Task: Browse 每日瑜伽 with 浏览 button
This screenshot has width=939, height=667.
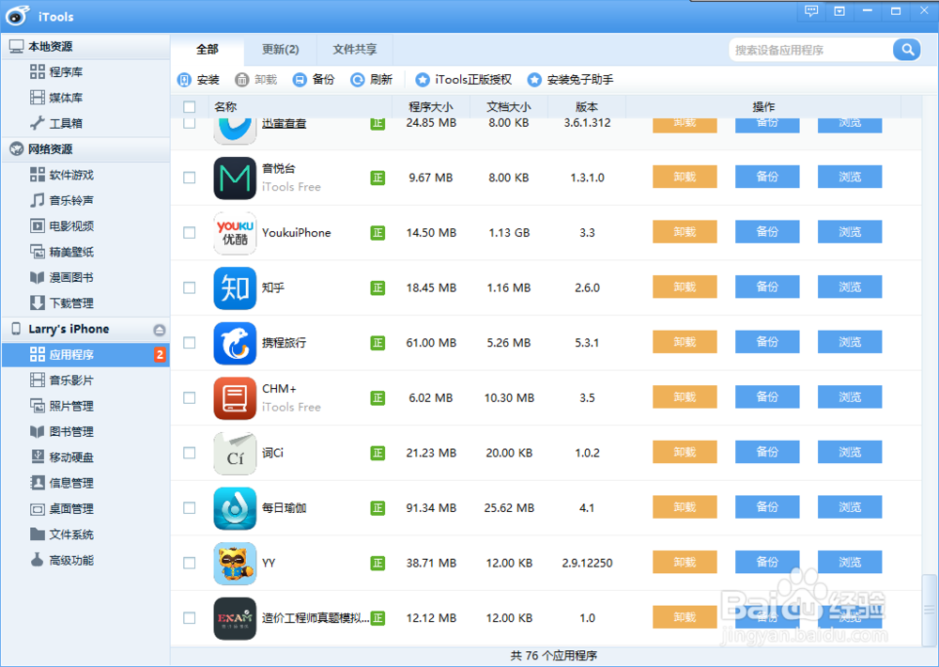Action: (x=850, y=507)
